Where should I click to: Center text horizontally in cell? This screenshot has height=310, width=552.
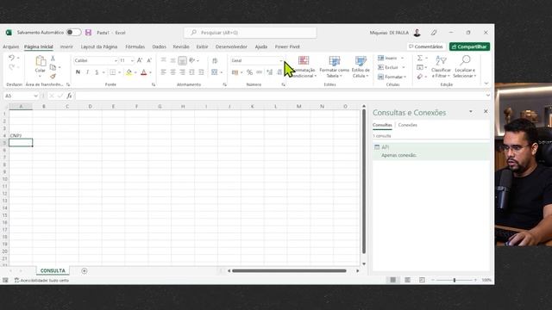(172, 72)
